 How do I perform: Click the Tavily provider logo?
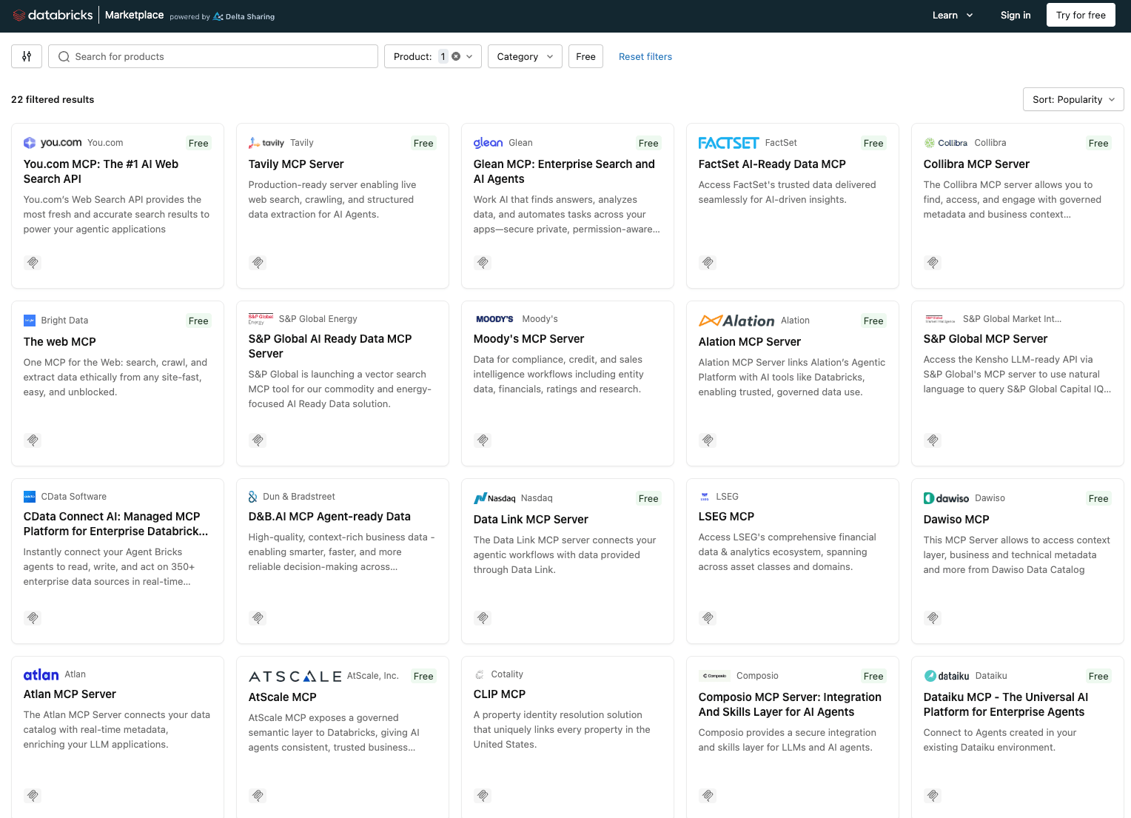pyautogui.click(x=266, y=143)
